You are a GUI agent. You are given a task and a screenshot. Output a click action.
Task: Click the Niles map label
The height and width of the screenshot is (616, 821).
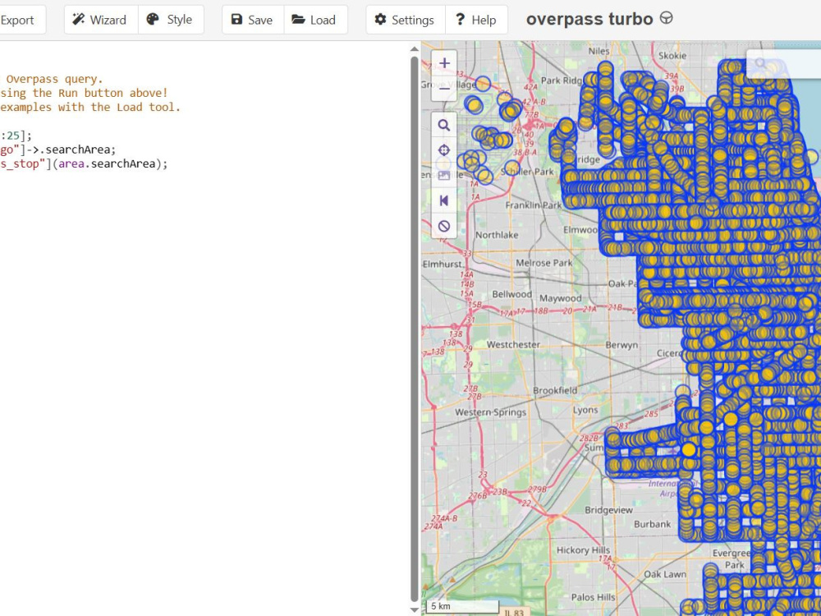[599, 51]
